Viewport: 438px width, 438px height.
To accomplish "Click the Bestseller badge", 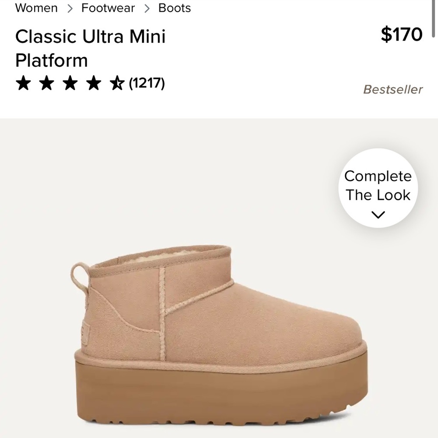I will pyautogui.click(x=392, y=90).
